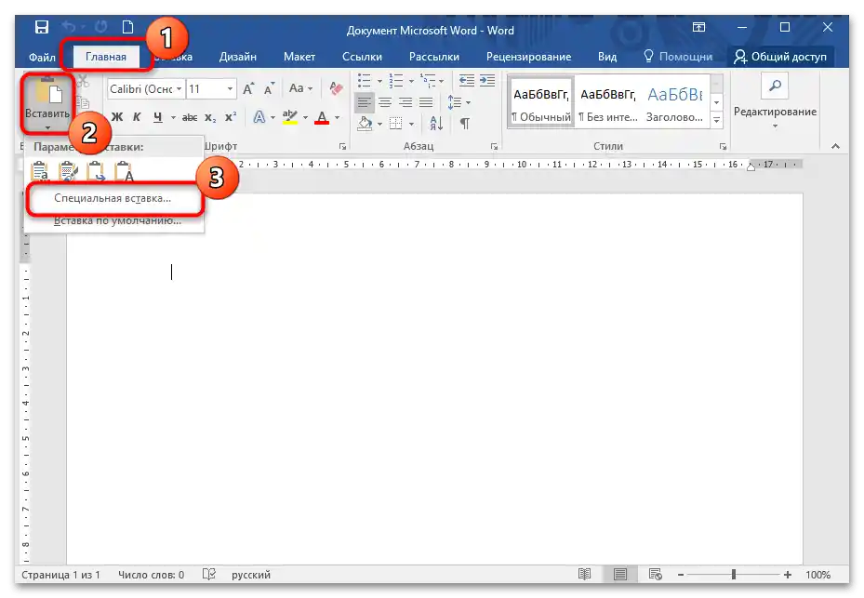Increase font size with large A icon
Image resolution: width=864 pixels, height=598 pixels.
(248, 88)
